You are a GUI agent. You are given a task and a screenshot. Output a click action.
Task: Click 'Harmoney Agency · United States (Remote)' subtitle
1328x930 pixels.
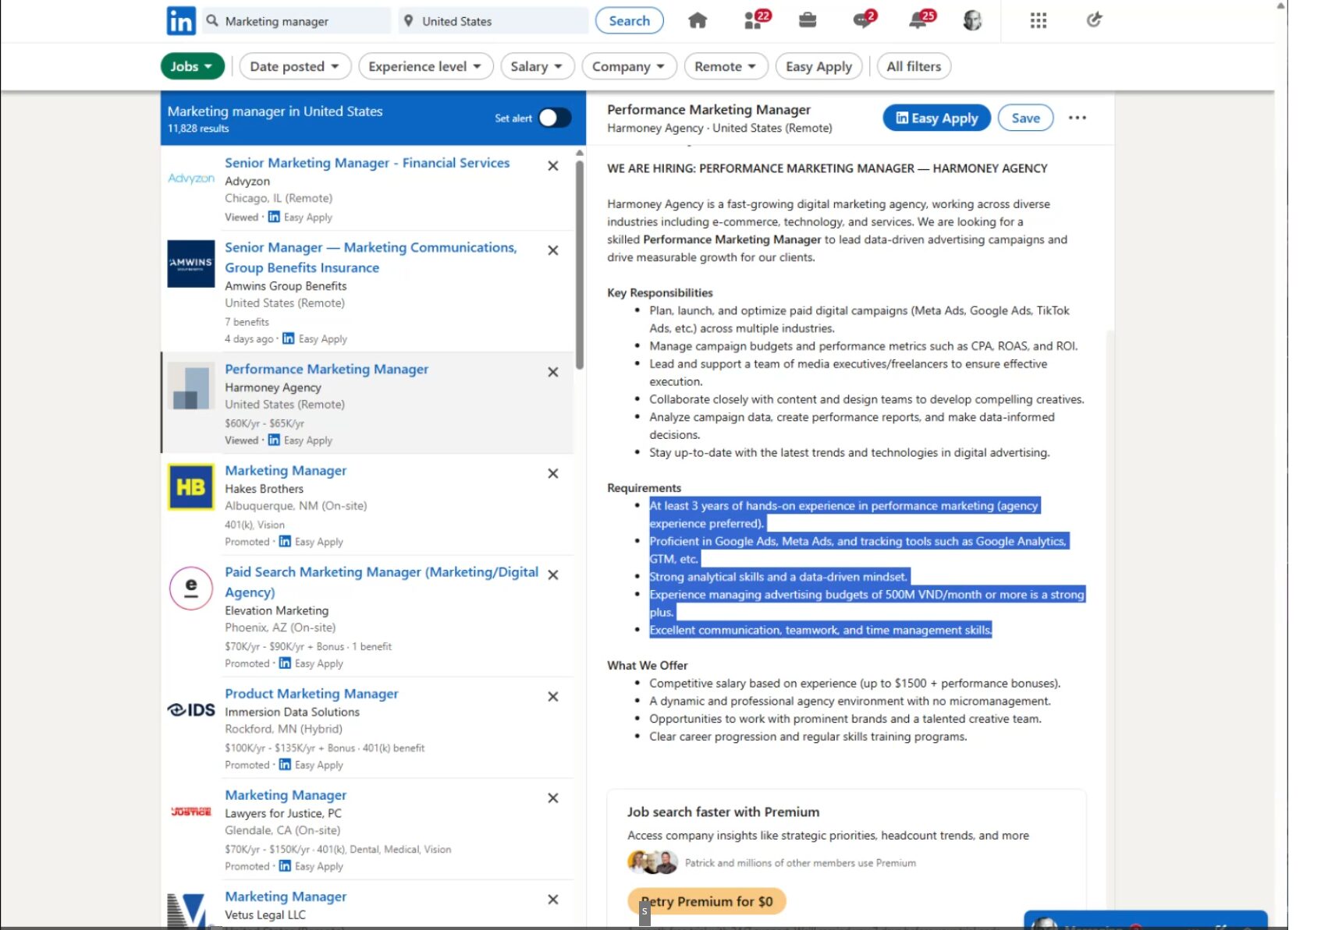click(x=719, y=128)
